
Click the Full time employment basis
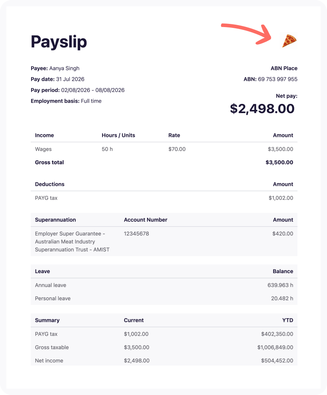[x=91, y=101]
